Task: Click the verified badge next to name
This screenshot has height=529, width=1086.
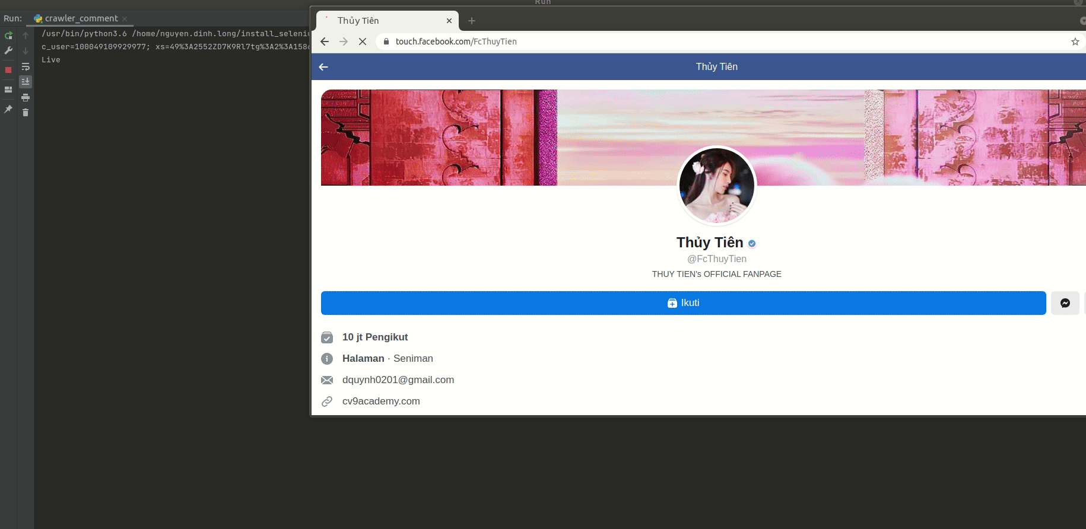Action: [x=752, y=243]
